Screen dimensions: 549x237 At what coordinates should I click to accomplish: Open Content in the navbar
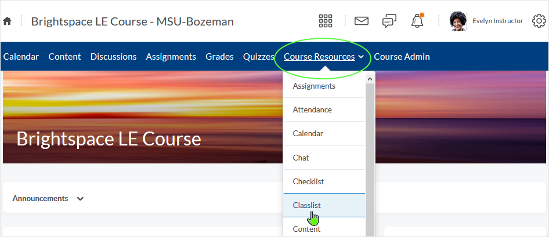65,57
